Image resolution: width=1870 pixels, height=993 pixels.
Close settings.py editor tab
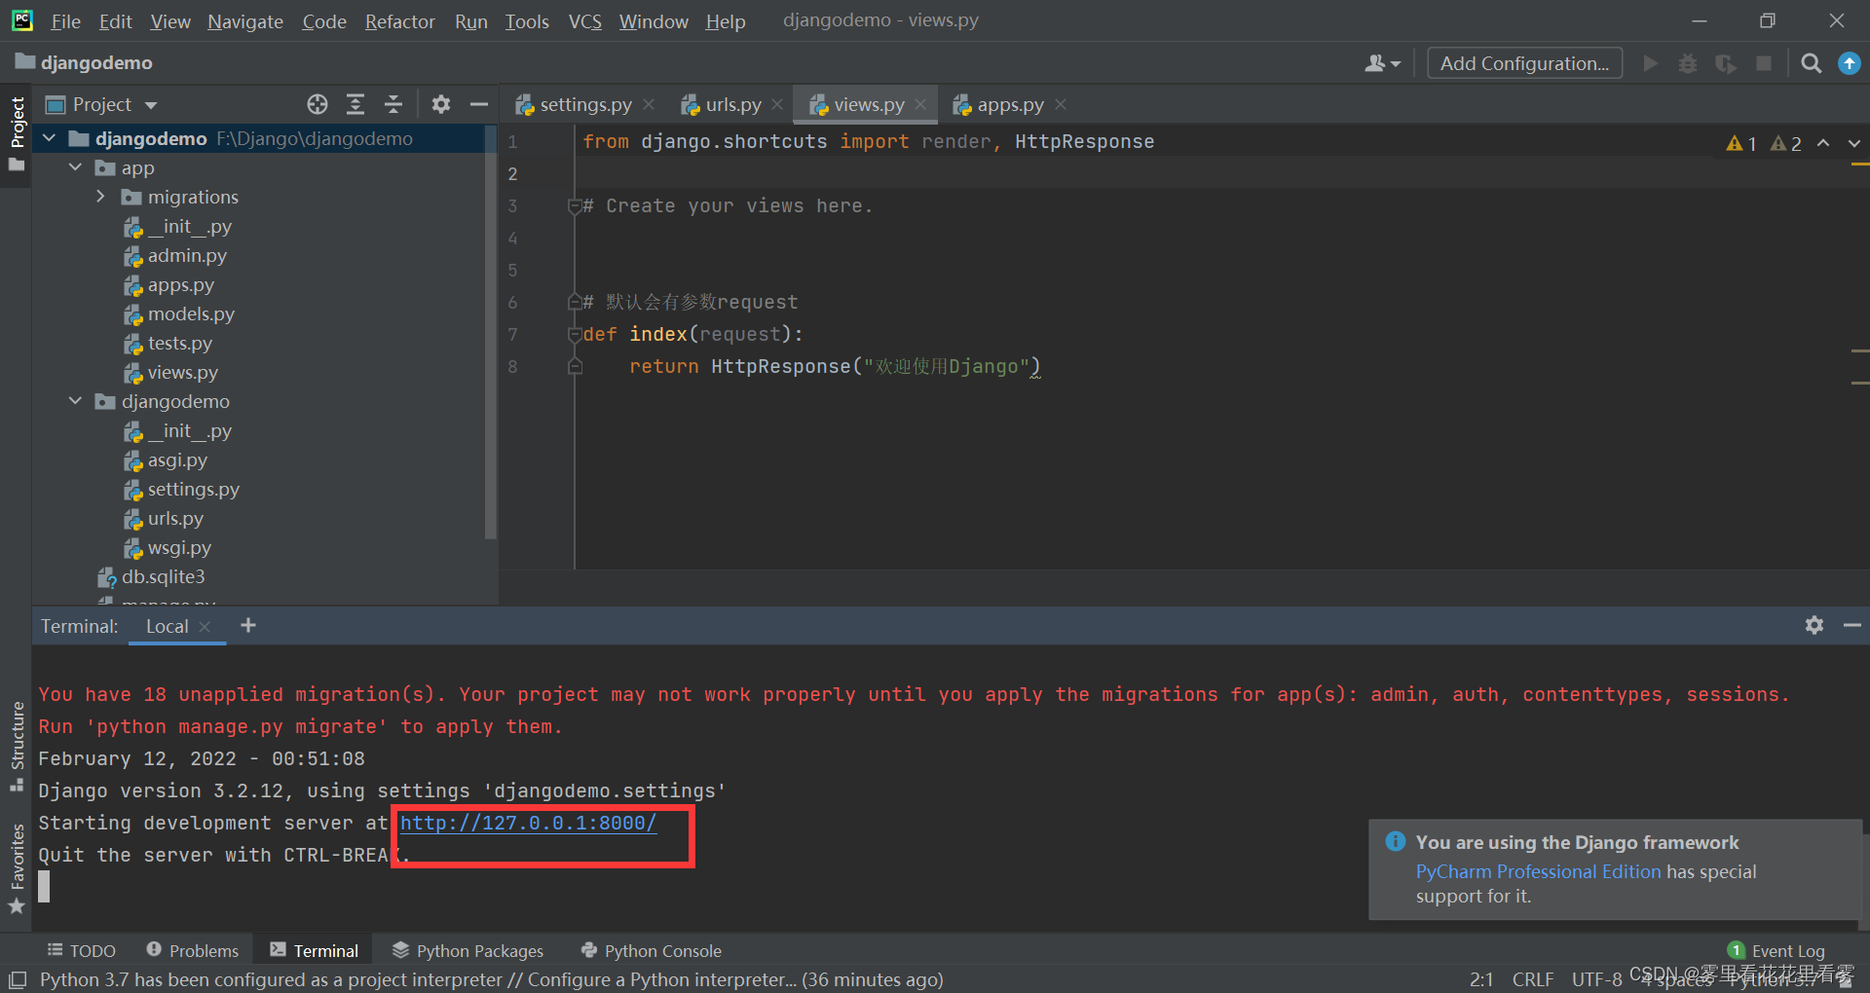(x=649, y=104)
